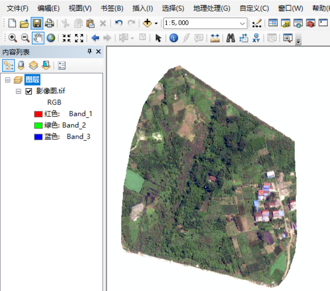Image resolution: width=330 pixels, height=291 pixels.
Task: Select the Identify info tool
Action: pyautogui.click(x=173, y=39)
